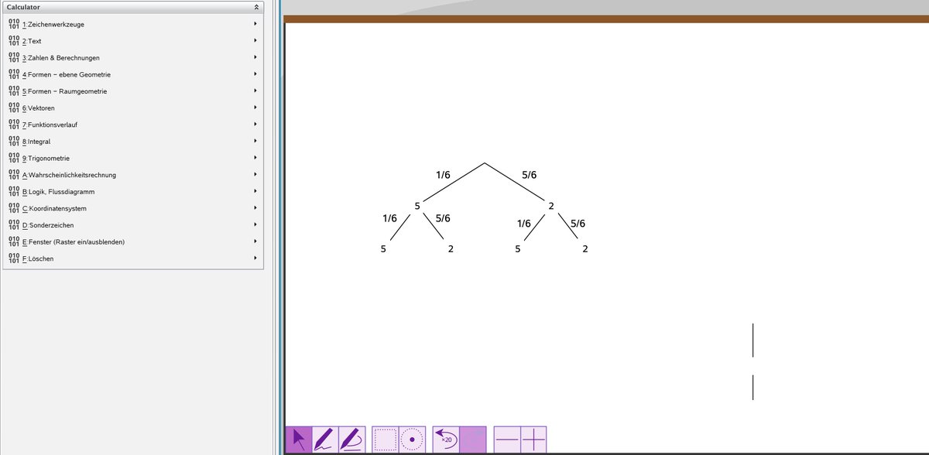Open the 1:Zeichenwerkzeuge menu
The width and height of the screenshot is (929, 455).
tap(133, 24)
